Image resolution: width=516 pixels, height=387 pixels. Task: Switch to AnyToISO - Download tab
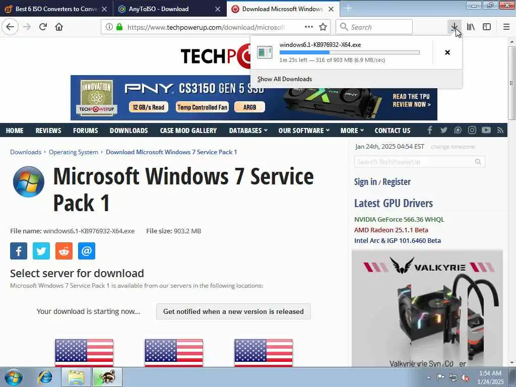pyautogui.click(x=159, y=9)
